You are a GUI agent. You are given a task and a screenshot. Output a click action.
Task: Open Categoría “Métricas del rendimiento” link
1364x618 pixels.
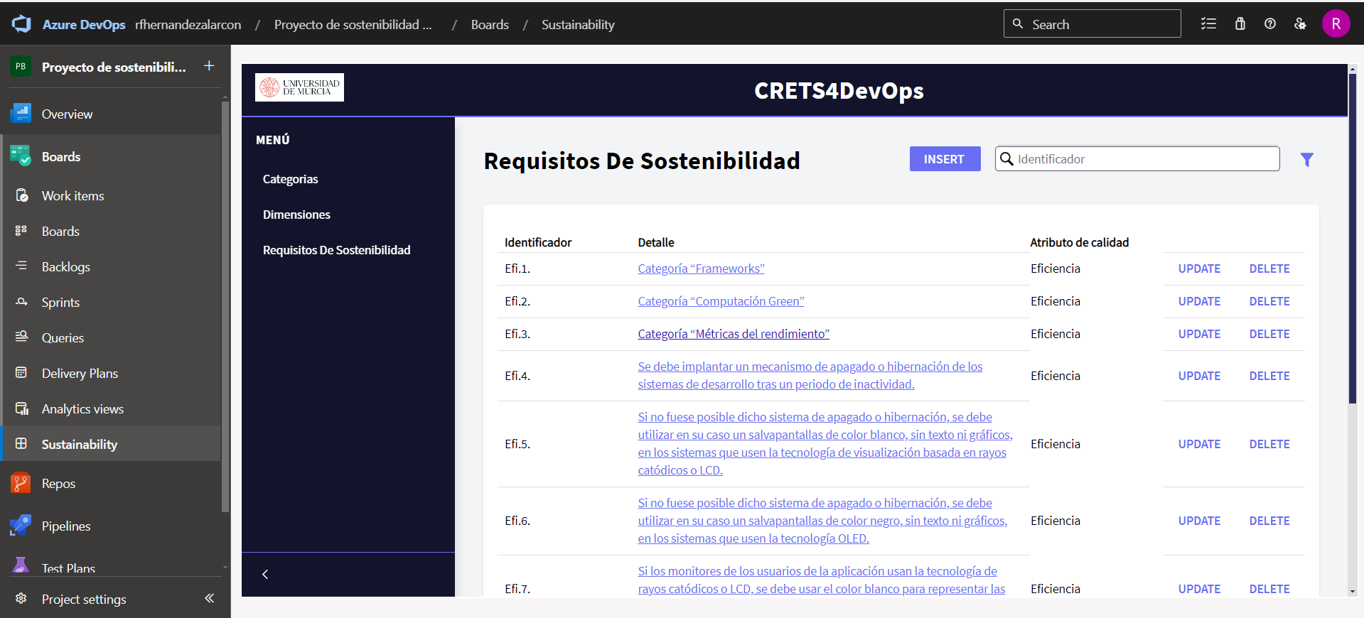[x=734, y=334]
